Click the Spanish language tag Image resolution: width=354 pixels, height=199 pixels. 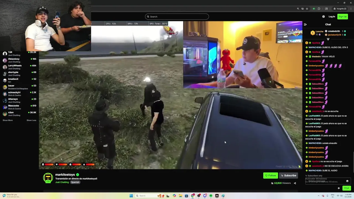pyautogui.click(x=75, y=182)
